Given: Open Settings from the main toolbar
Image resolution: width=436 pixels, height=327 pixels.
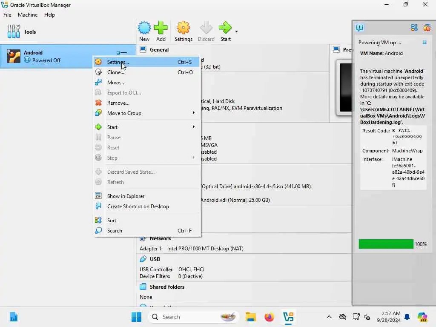Looking at the screenshot, I should click(x=183, y=31).
